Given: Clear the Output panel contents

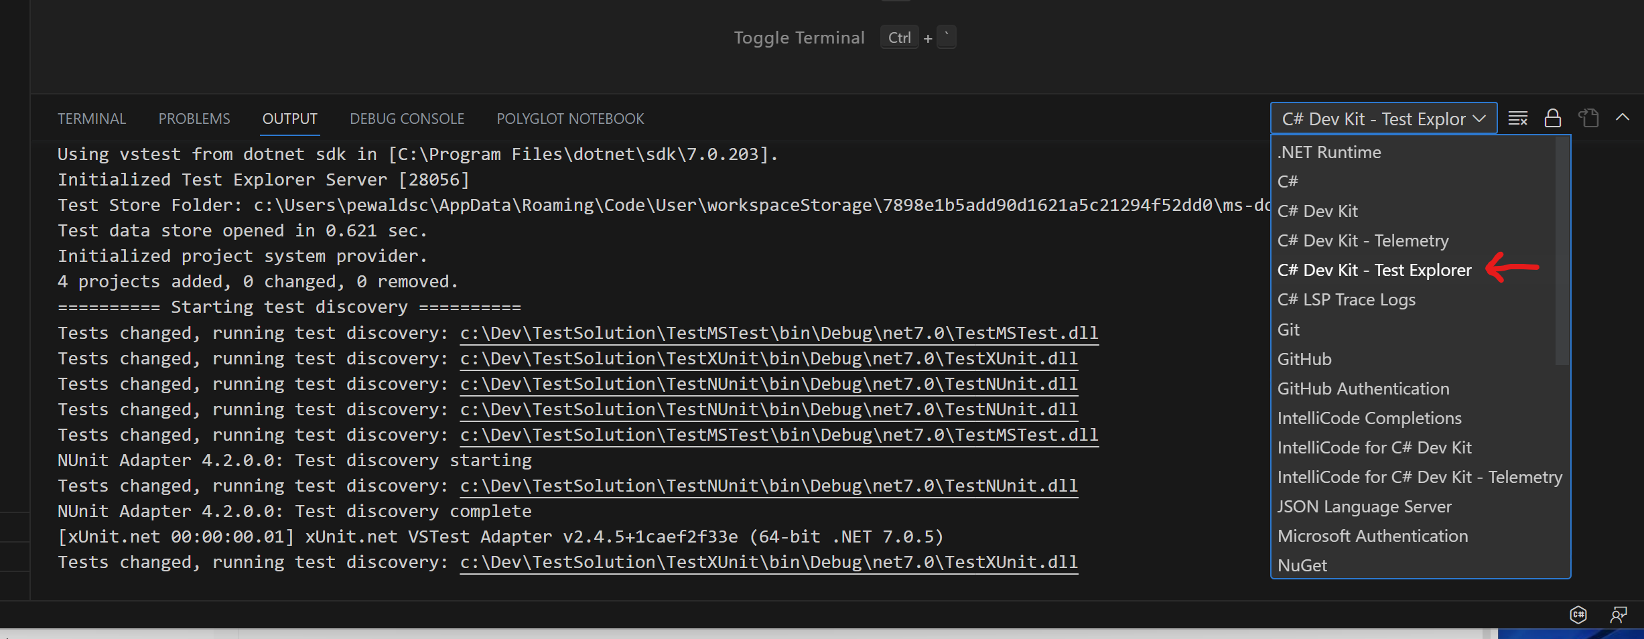Looking at the screenshot, I should click(x=1518, y=118).
